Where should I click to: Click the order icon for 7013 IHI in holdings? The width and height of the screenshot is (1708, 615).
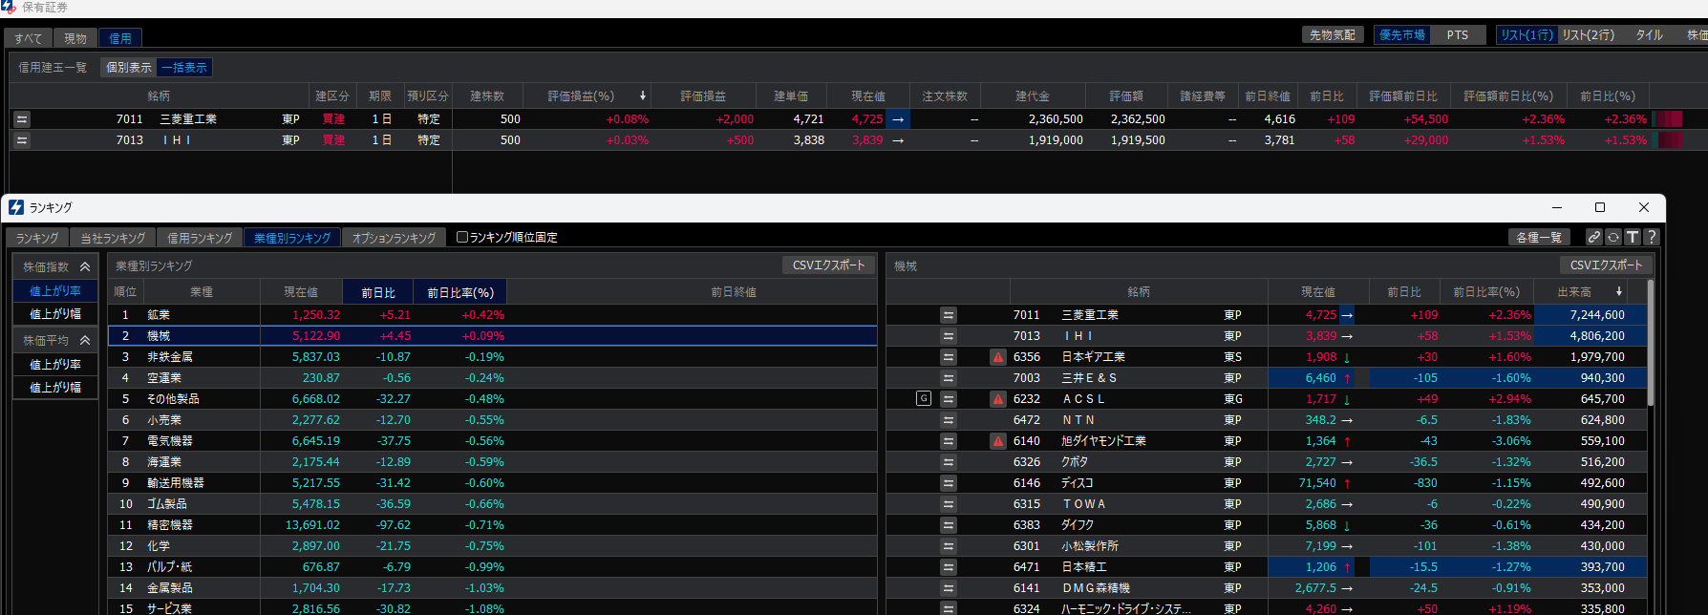[x=22, y=140]
